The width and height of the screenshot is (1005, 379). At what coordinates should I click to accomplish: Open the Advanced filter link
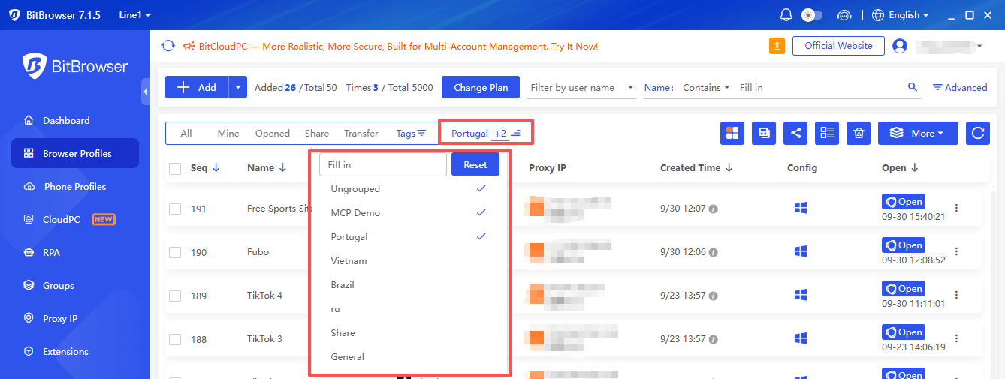point(960,88)
